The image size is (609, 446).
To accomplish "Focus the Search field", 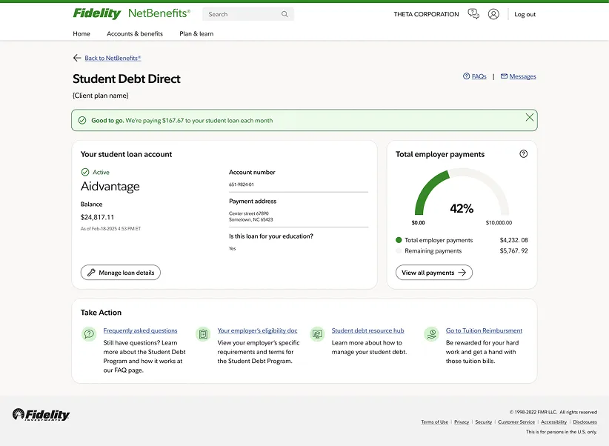I will [x=248, y=14].
